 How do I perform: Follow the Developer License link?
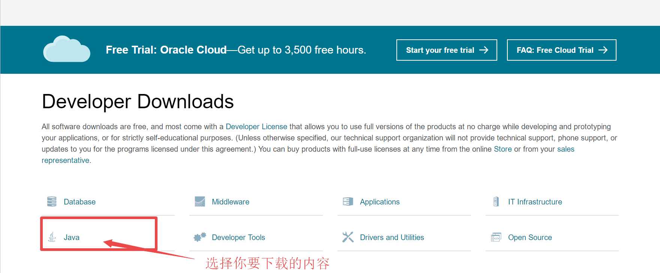pos(256,127)
